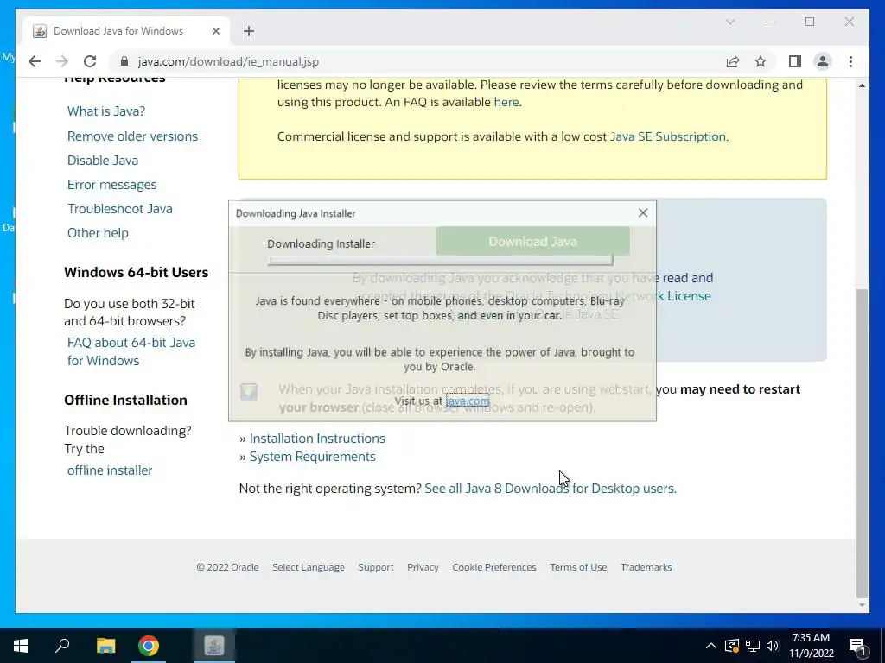The image size is (885, 663).
Task: Open Java SE Subscription link
Action: click(668, 136)
